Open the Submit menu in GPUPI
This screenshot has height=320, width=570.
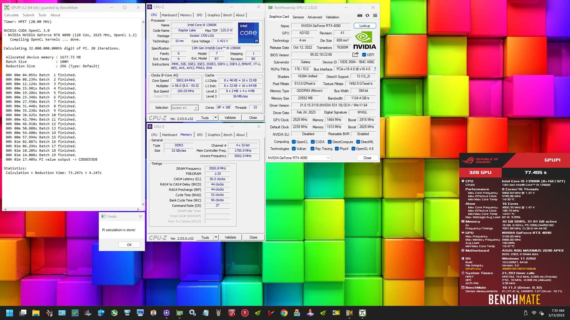(28, 15)
